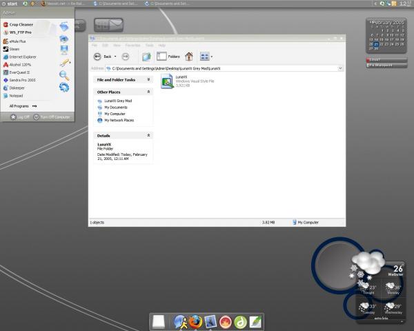Click the house icon in Explorer toolbar
414x331 pixels.
click(189, 57)
